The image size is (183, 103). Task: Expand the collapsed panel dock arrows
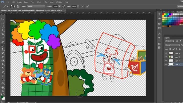coord(161,10)
